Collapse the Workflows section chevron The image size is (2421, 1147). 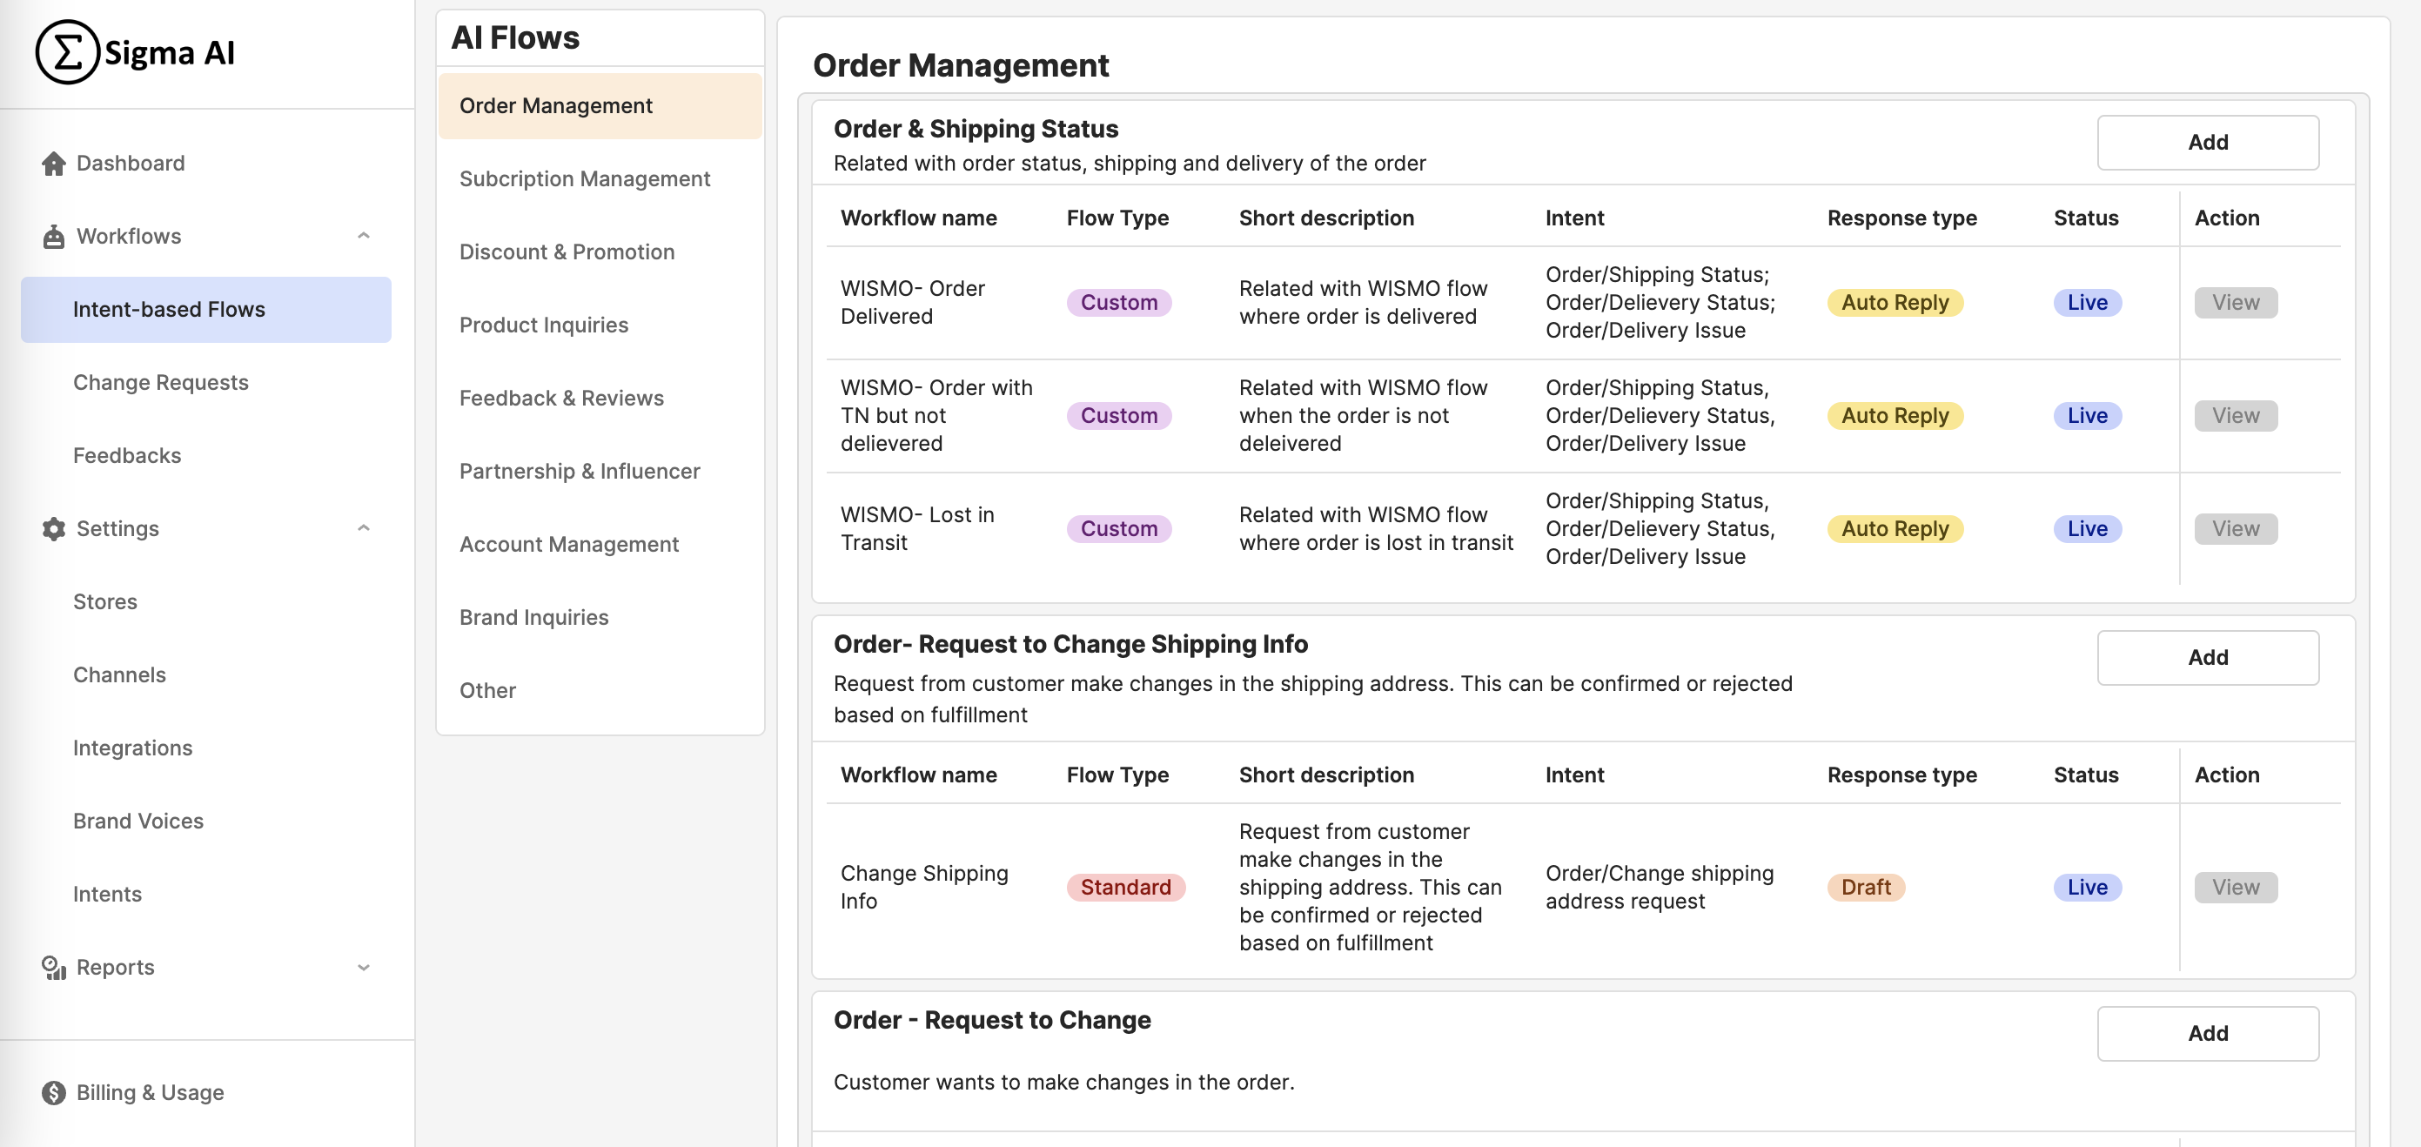coord(364,236)
